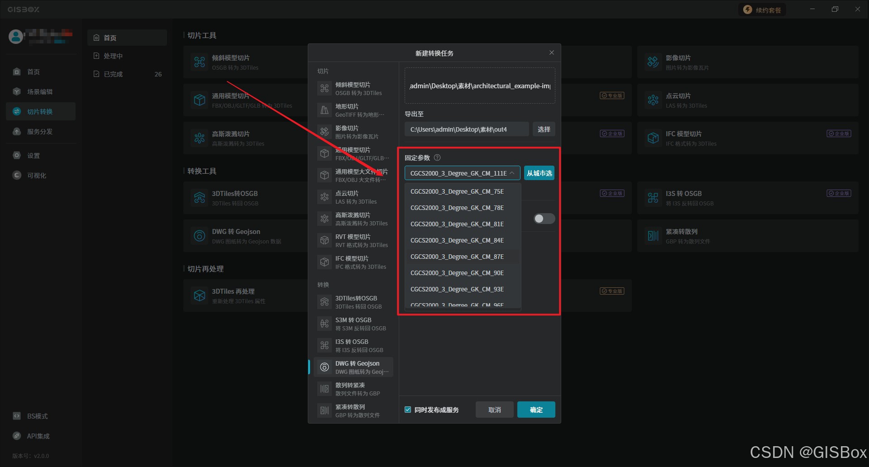
Task: Choose CGCS2000_3_Degree_GK_CM_93E option
Action: tap(463, 289)
